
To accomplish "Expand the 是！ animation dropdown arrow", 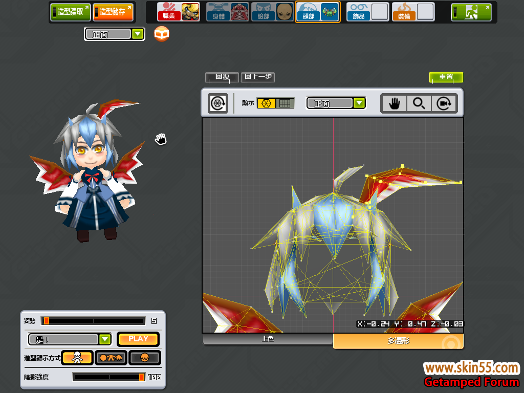I will (105, 340).
